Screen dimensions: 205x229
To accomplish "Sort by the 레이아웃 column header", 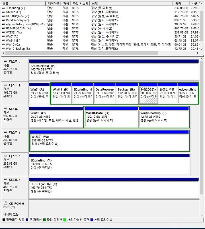I will click(x=54, y=3).
